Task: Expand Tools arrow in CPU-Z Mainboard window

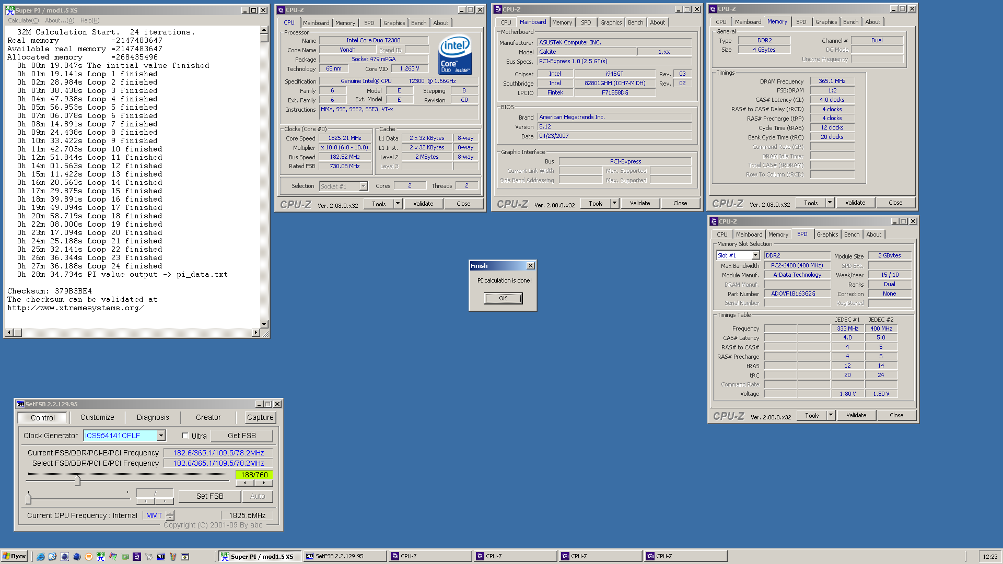Action: pyautogui.click(x=615, y=203)
